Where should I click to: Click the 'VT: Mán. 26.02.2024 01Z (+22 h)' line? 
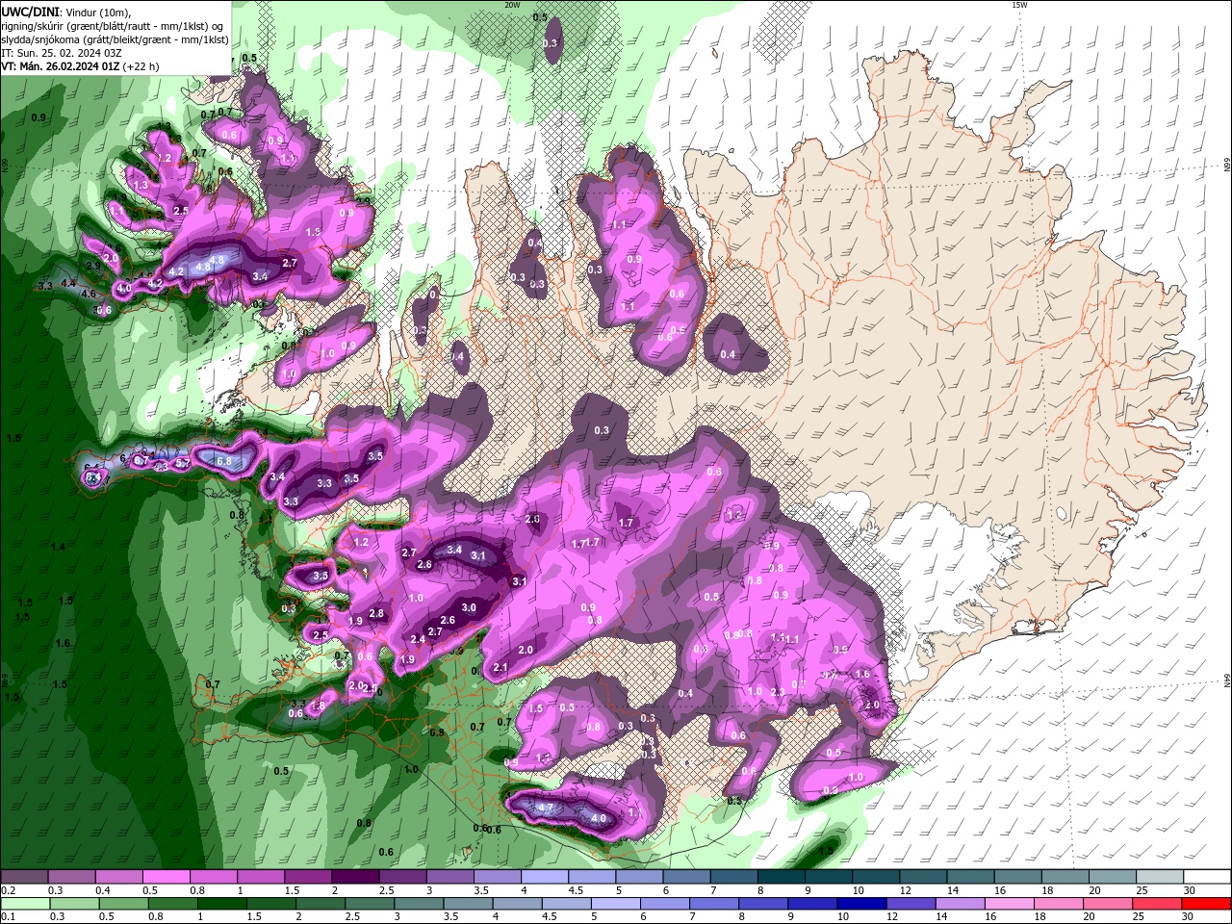pyautogui.click(x=81, y=66)
